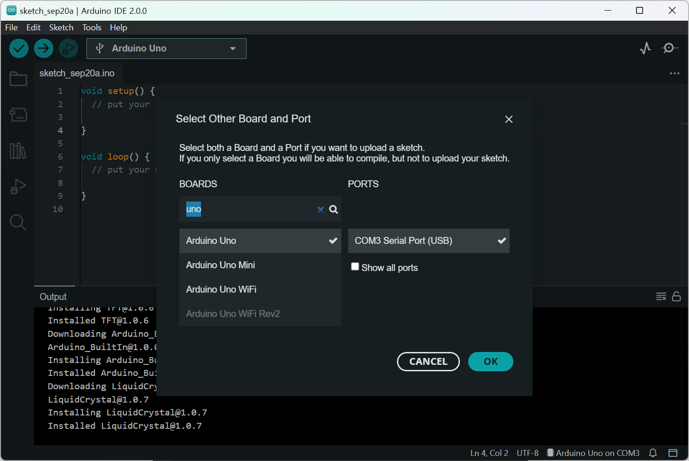Click line number 10 in editor gutter
The image size is (689, 461).
(x=57, y=209)
